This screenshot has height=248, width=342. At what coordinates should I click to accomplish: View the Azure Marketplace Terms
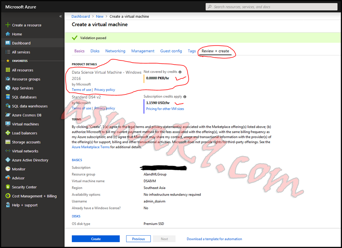click(90, 147)
